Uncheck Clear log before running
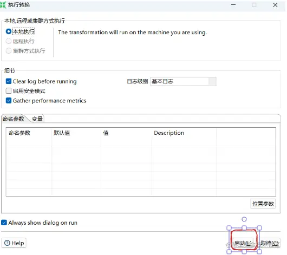The height and width of the screenshot is (255, 287). tap(9, 81)
